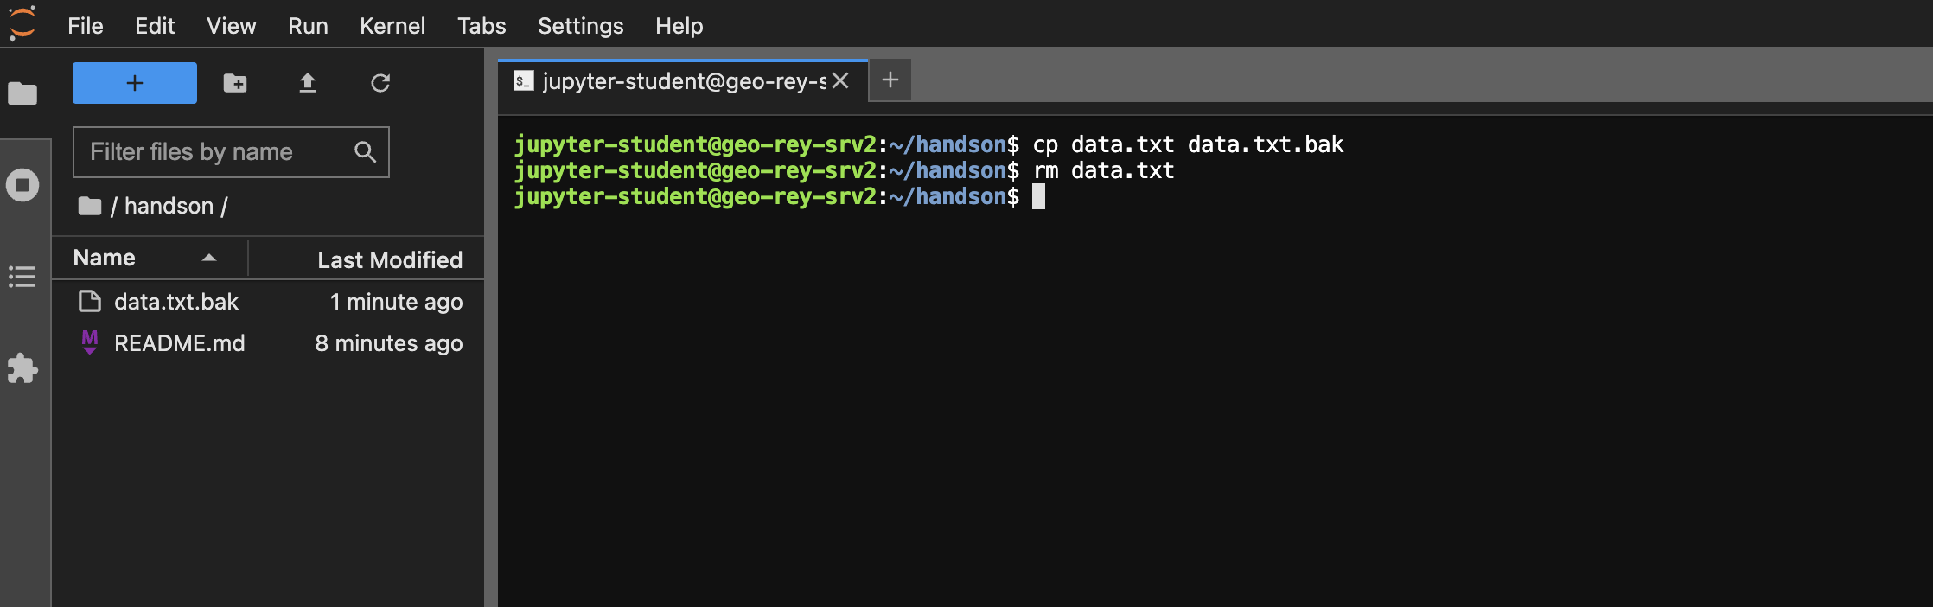Close the terminal tab
Image resolution: width=1933 pixels, height=607 pixels.
[x=840, y=81]
